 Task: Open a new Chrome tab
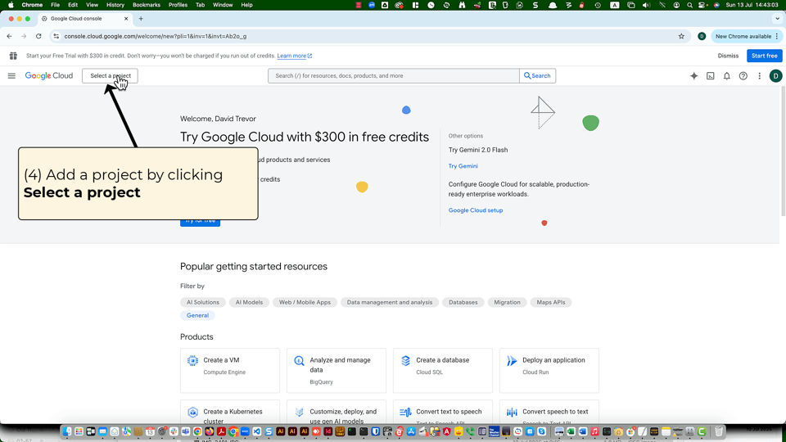(x=141, y=19)
